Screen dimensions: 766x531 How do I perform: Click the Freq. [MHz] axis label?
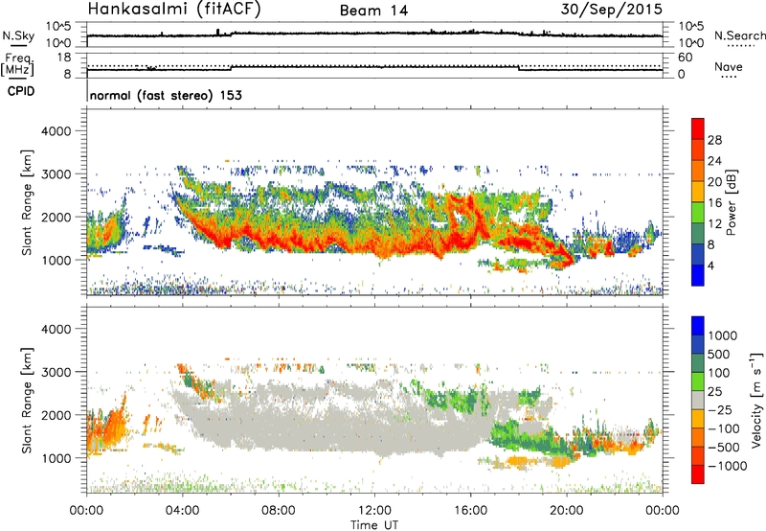tap(18, 65)
